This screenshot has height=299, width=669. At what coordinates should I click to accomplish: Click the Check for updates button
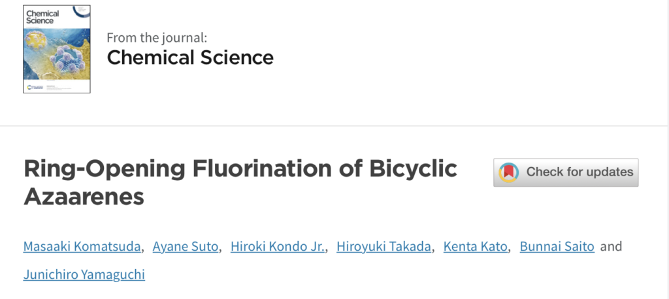[566, 172]
